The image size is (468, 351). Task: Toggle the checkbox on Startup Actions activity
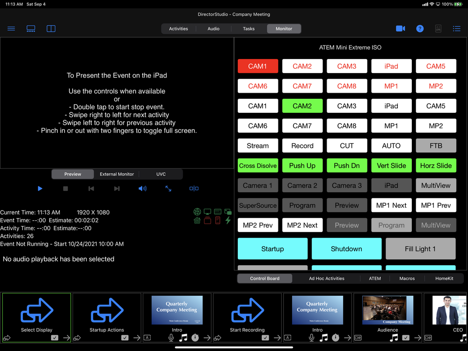(x=124, y=337)
